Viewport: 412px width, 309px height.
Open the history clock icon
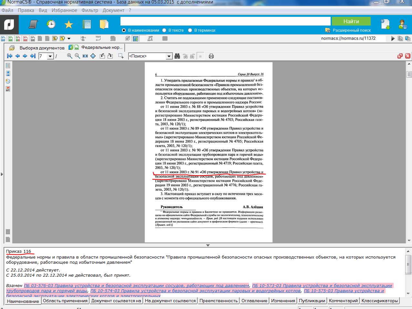51,24
